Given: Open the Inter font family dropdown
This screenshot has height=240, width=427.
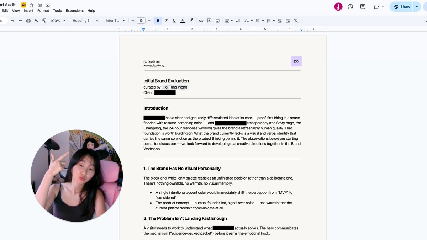Looking at the screenshot, I should [115, 21].
